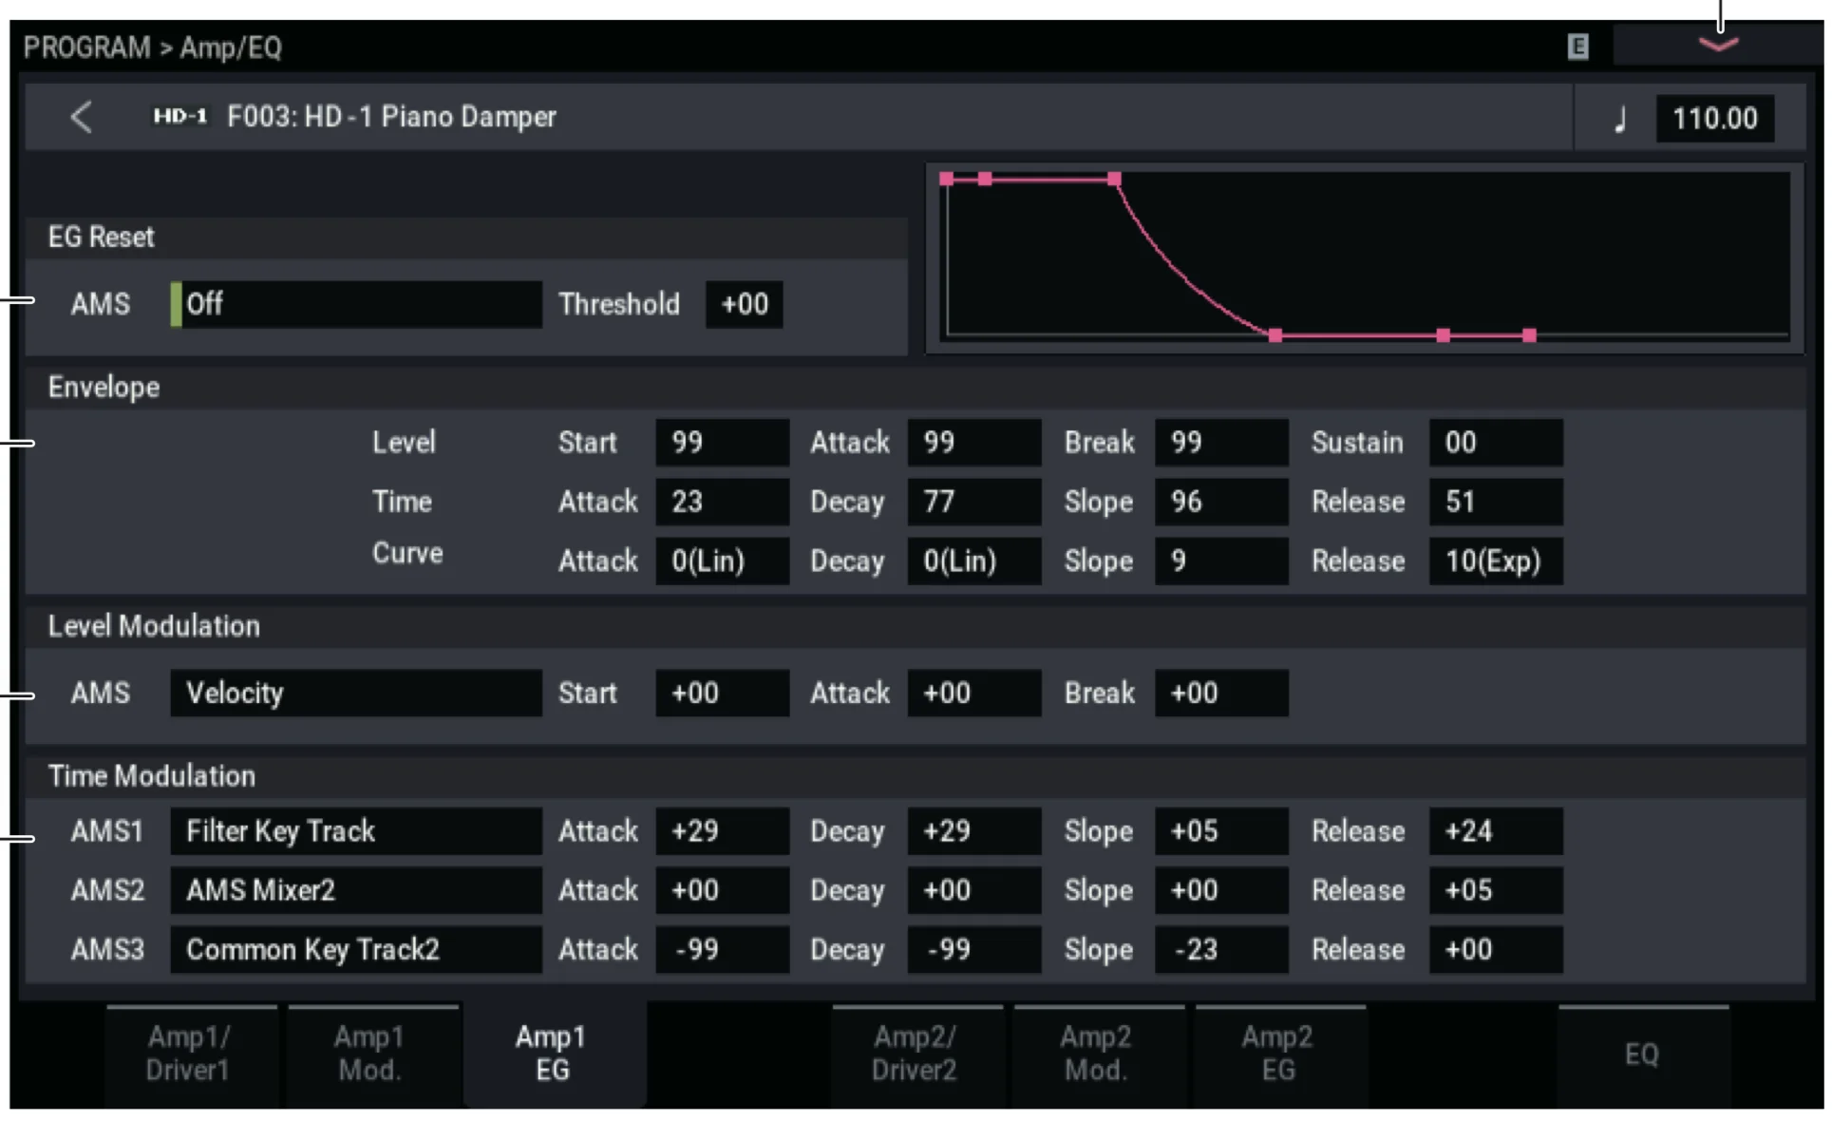
Task: Click the HD-1 program type badge
Action: point(179,117)
